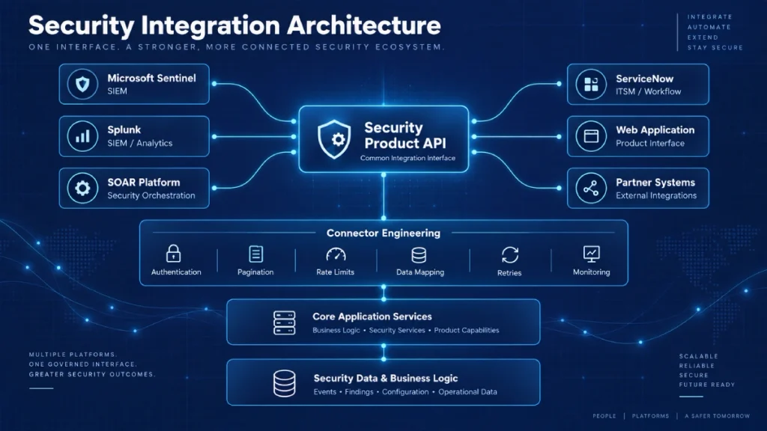Click the Pagination label
Image resolution: width=767 pixels, height=431 pixels.
point(255,272)
